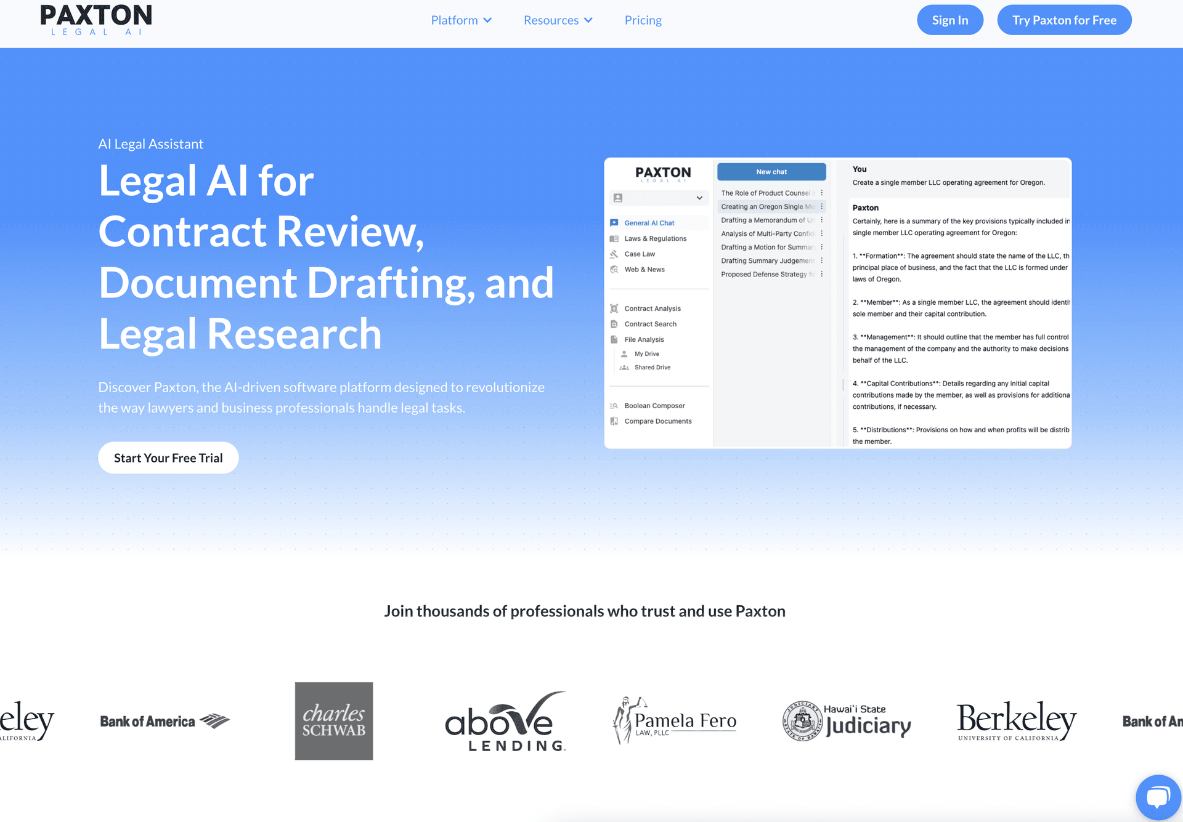The image size is (1183, 822).
Task: Open options for Drafting Summary Judgement chat
Action: 822,260
